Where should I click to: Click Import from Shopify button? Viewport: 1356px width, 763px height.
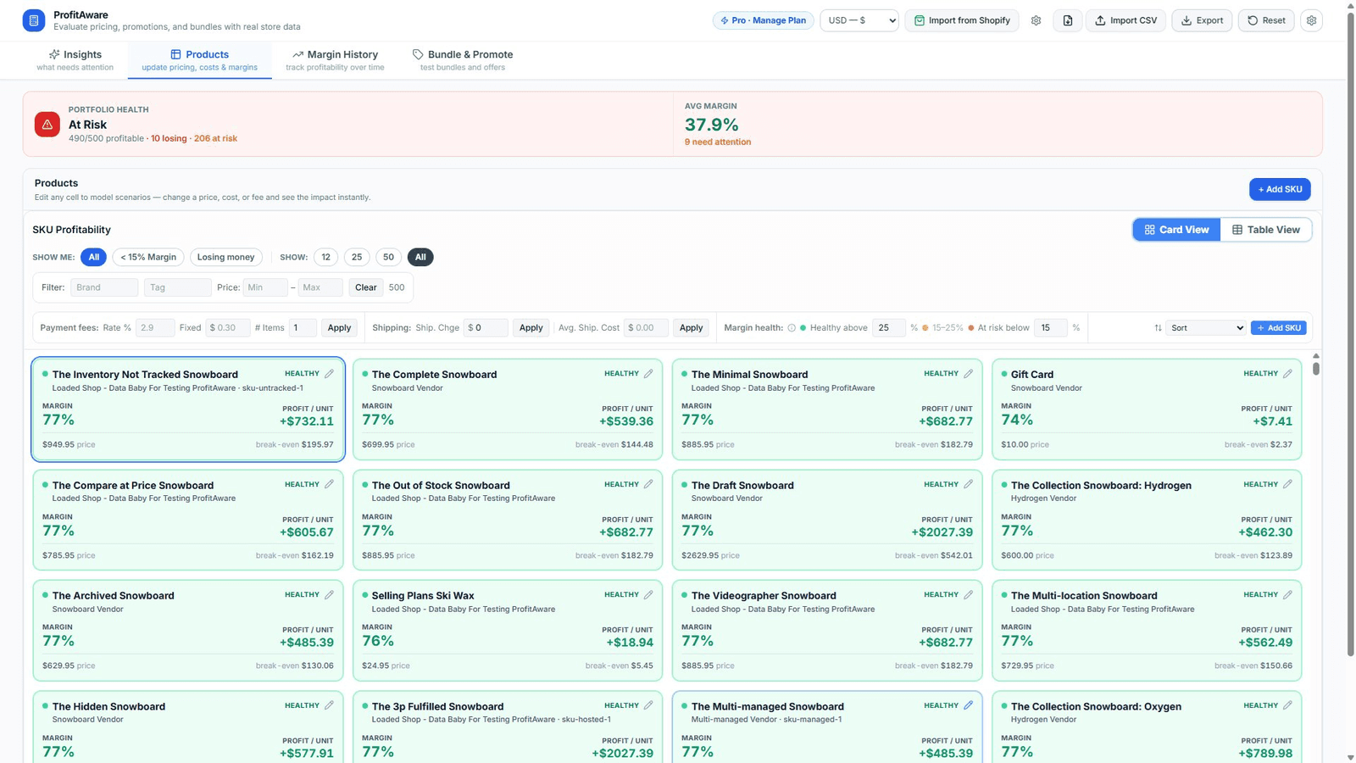(962, 20)
